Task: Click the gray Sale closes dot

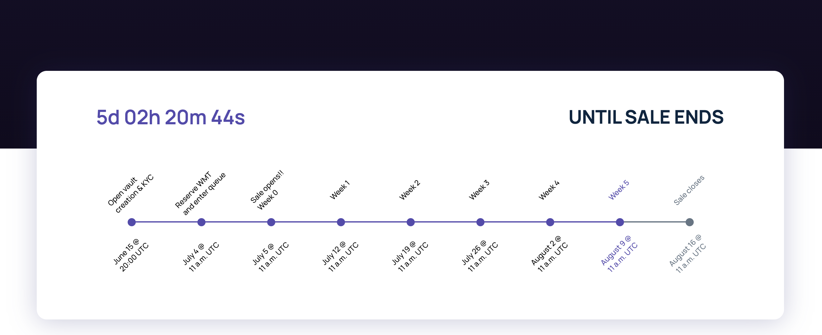Action: click(689, 222)
